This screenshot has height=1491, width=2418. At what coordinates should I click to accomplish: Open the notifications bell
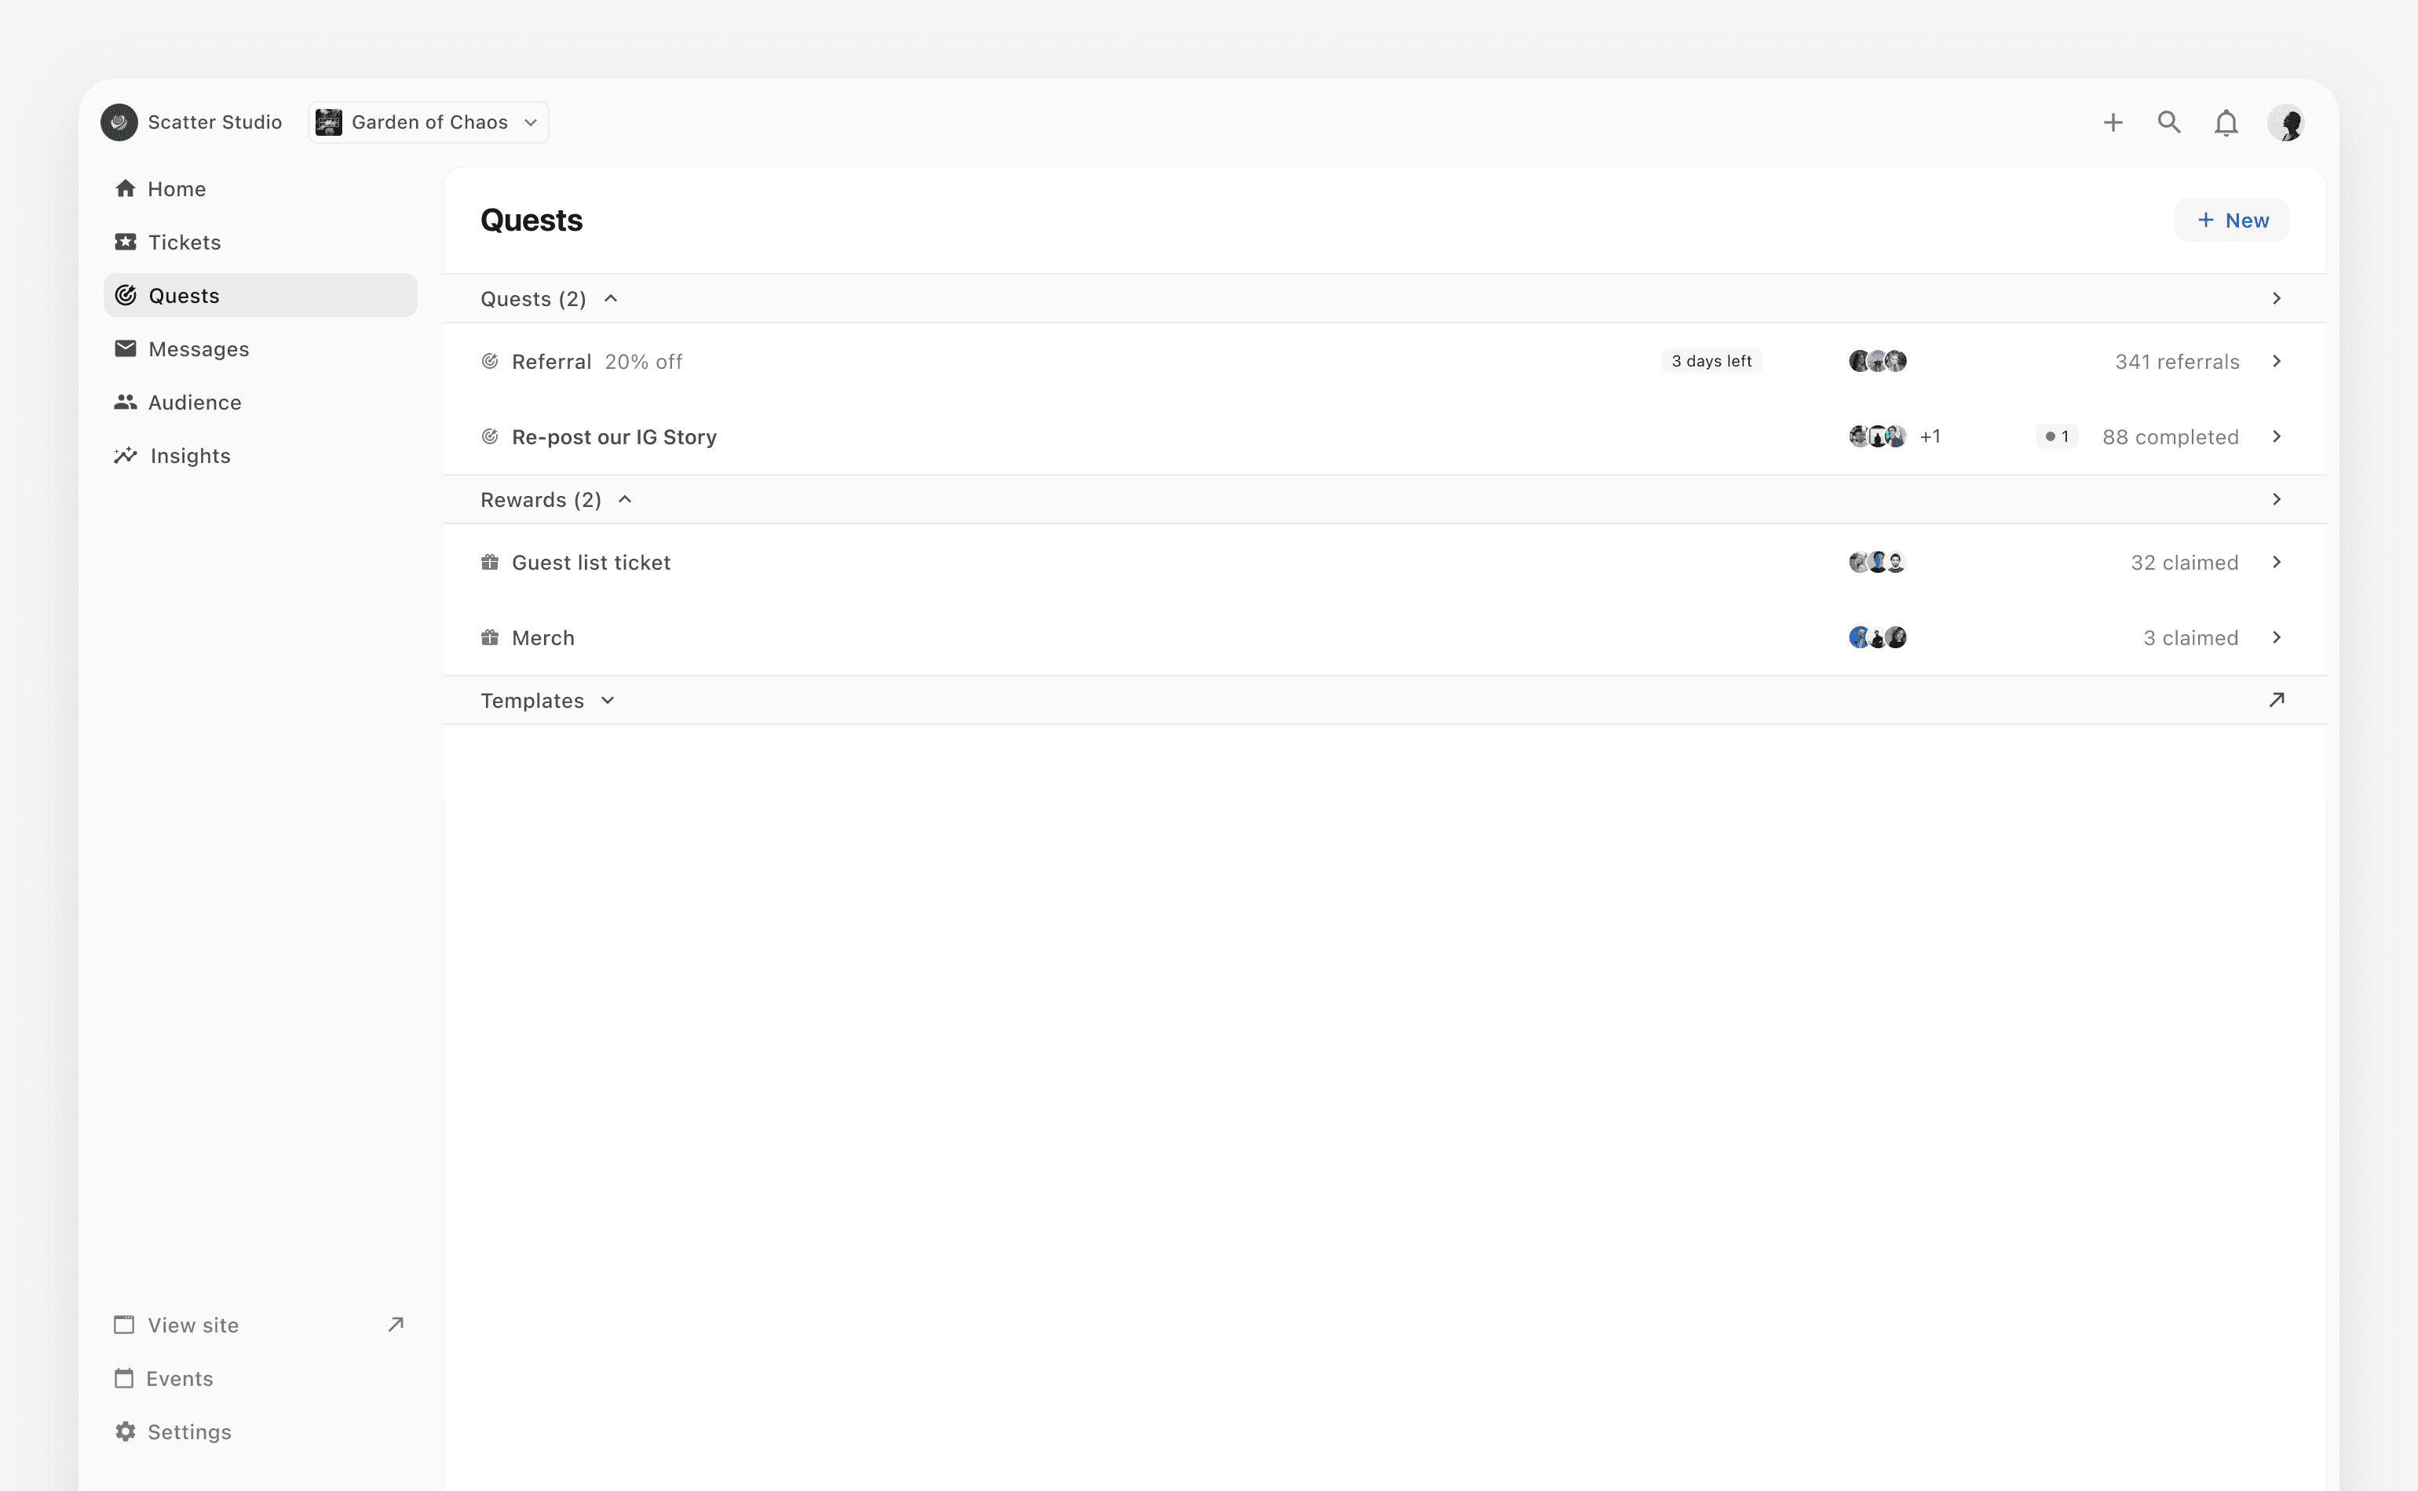[x=2226, y=123]
